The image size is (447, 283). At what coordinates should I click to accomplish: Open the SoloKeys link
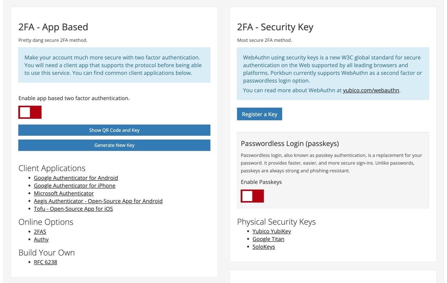point(264,247)
